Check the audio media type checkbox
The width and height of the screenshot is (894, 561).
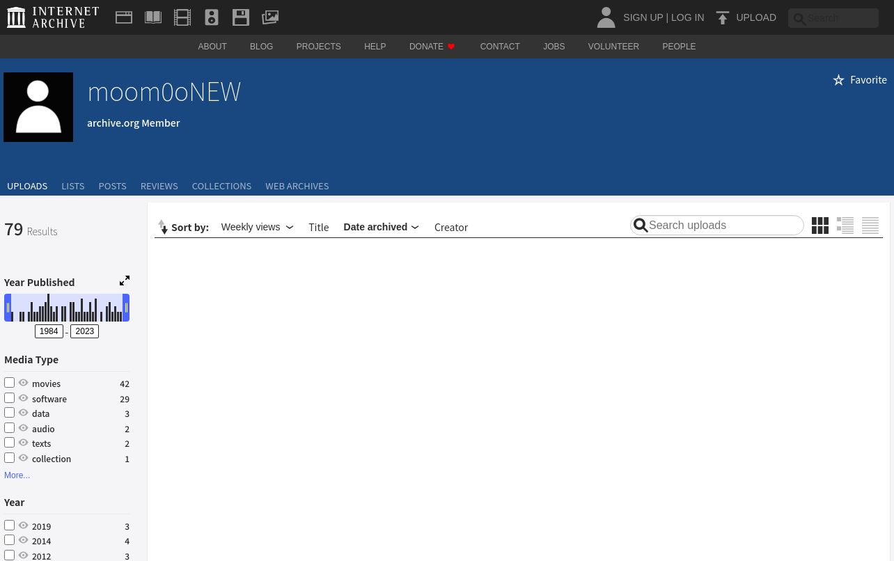point(9,428)
